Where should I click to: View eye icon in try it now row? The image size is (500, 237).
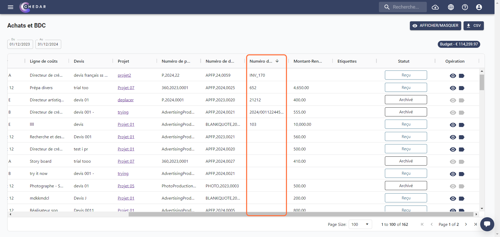(x=453, y=174)
